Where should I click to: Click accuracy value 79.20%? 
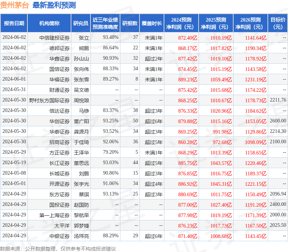point(111,152)
